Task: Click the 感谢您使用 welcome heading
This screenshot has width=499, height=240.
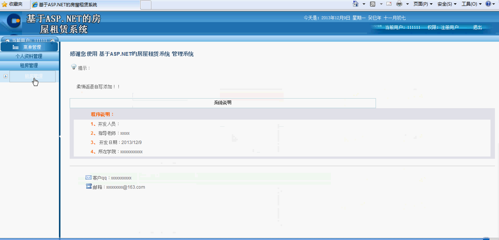Action: (x=132, y=54)
